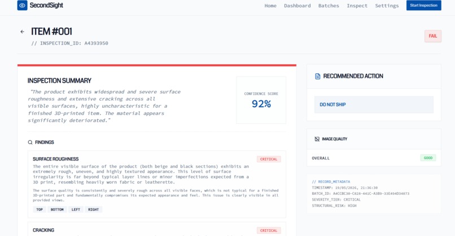The image size is (455, 236).
Task: Click the Recommended Action document icon
Action: pyautogui.click(x=317, y=76)
